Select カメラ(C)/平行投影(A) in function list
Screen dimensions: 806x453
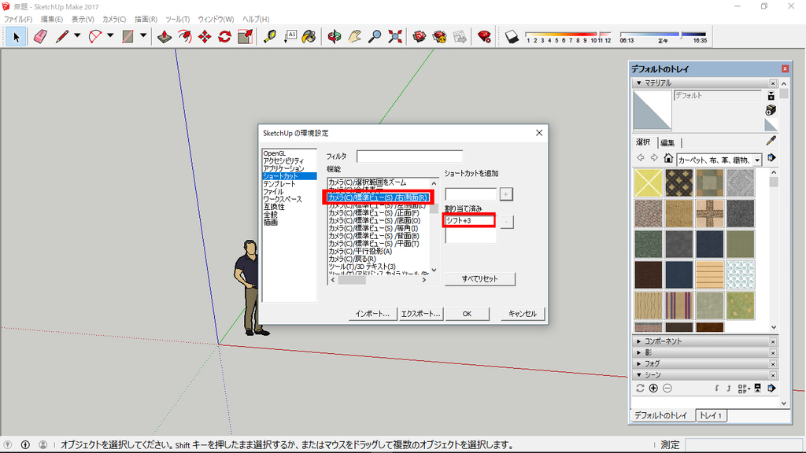pyautogui.click(x=360, y=251)
